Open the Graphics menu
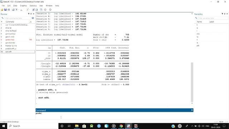Image resolution: width=229 pixels, height=129 pixels. tap(23, 6)
